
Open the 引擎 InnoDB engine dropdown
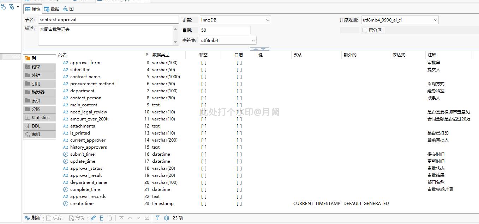tap(268, 20)
